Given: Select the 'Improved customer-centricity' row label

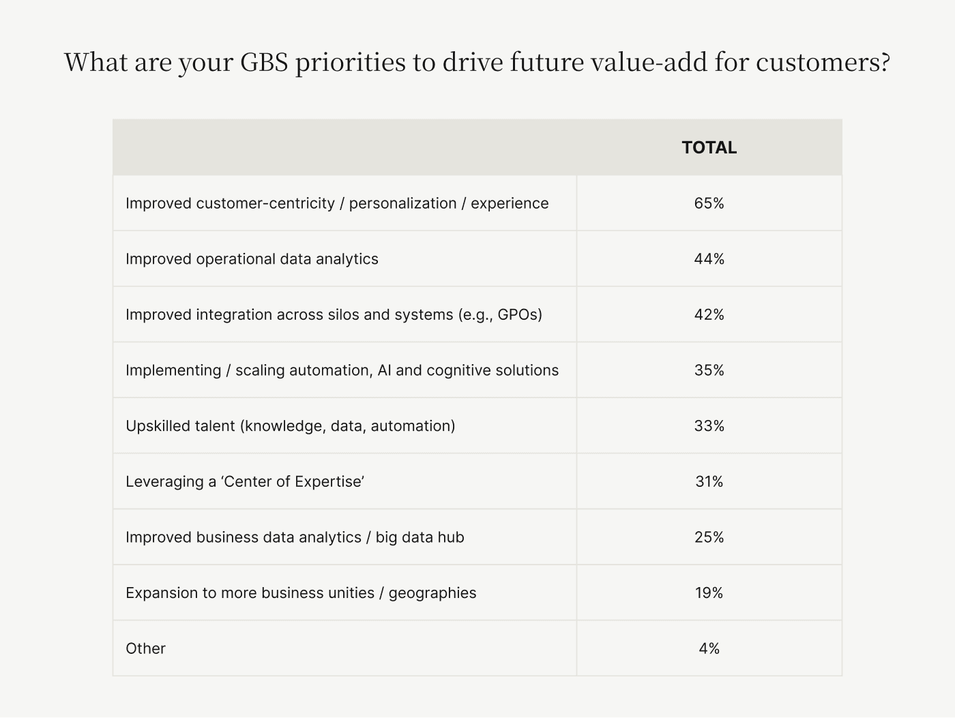Looking at the screenshot, I should click(x=337, y=203).
